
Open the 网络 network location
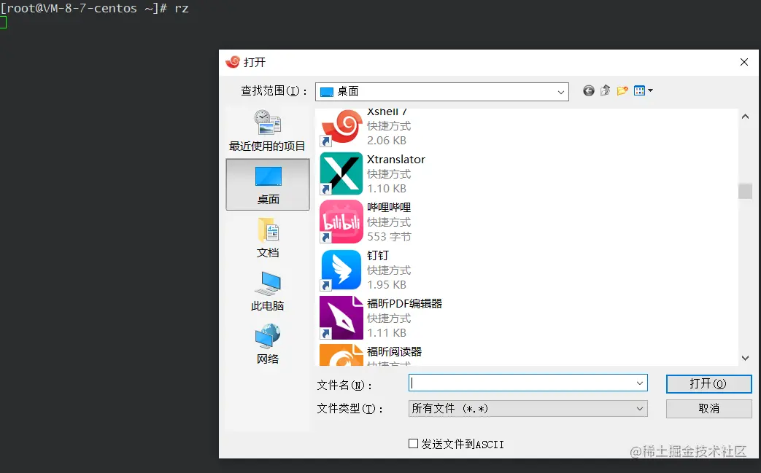(x=268, y=344)
